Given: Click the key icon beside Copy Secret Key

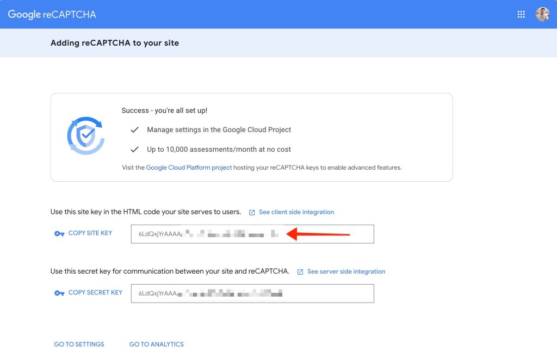Looking at the screenshot, I should pyautogui.click(x=59, y=293).
